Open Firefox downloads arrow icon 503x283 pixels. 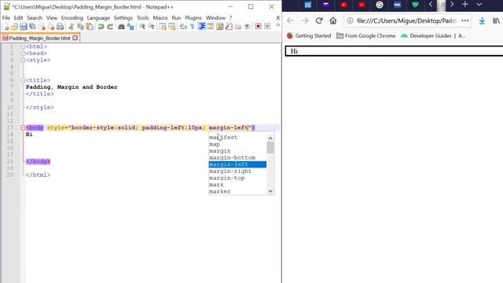[482, 21]
